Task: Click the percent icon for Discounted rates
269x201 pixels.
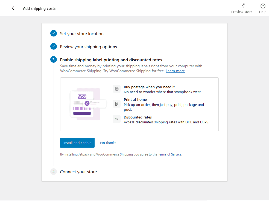Action: click(x=117, y=119)
